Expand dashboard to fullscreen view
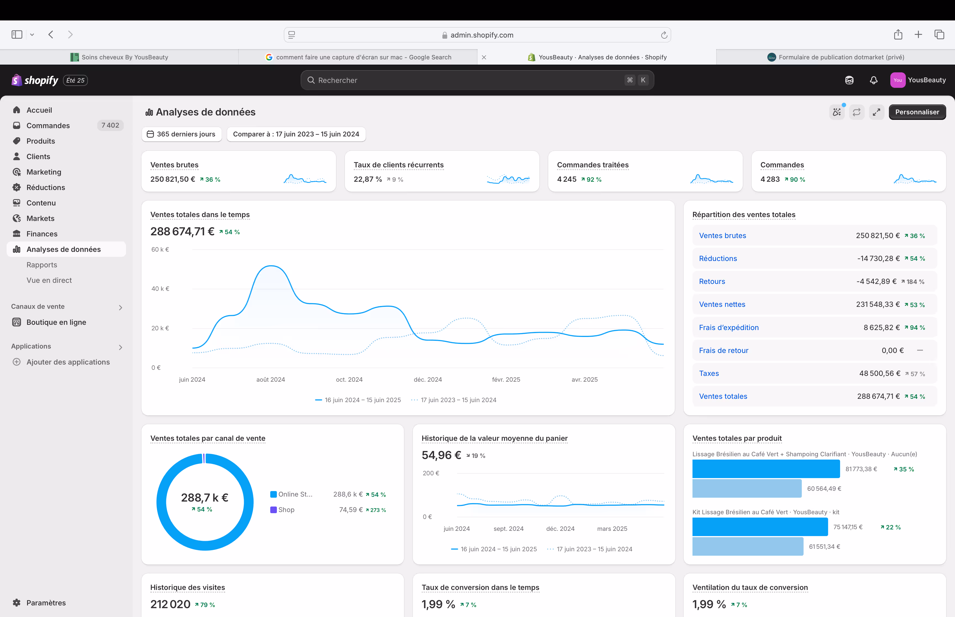The image size is (955, 617). click(x=877, y=112)
